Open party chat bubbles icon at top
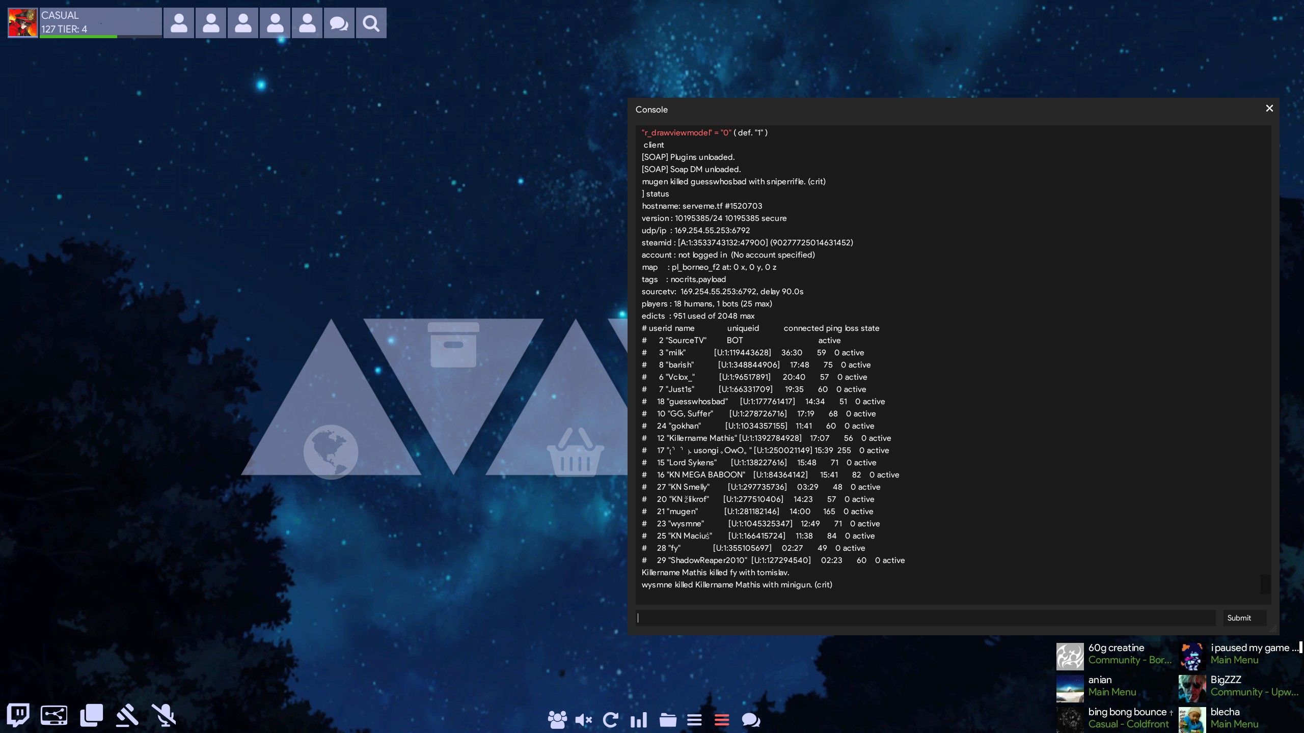This screenshot has width=1304, height=733. point(339,23)
